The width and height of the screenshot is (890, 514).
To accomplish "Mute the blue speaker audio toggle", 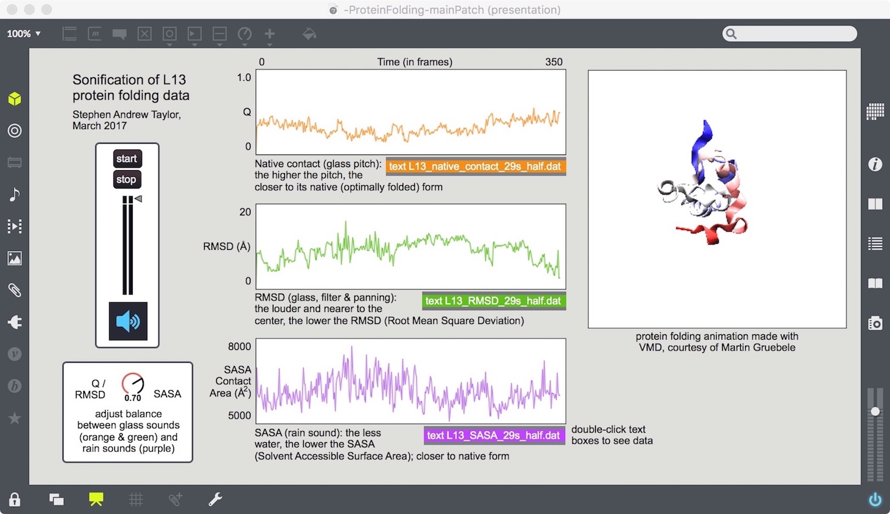I will click(127, 322).
